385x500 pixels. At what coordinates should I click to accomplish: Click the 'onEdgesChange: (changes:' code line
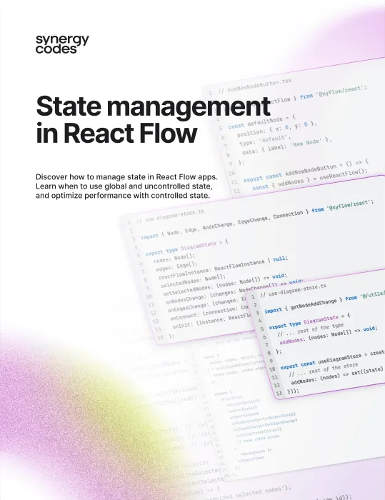coord(207,305)
